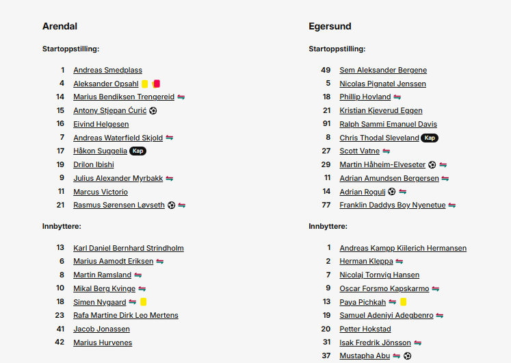Follow the Karl Daniel Bernhard Strindholm link
511x363 pixels.
click(x=129, y=248)
